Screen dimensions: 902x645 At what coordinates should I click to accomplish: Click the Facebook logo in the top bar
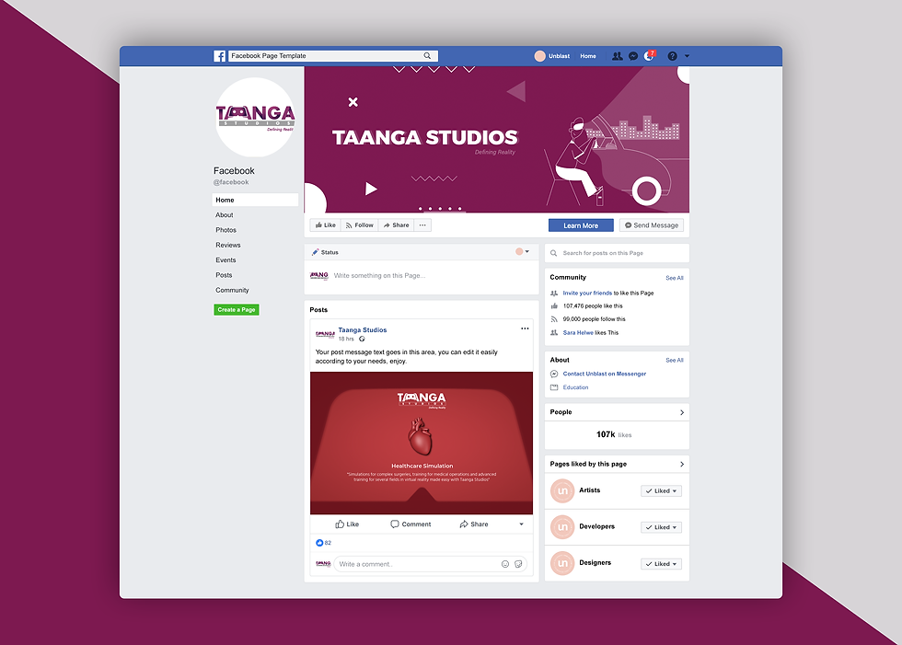220,56
